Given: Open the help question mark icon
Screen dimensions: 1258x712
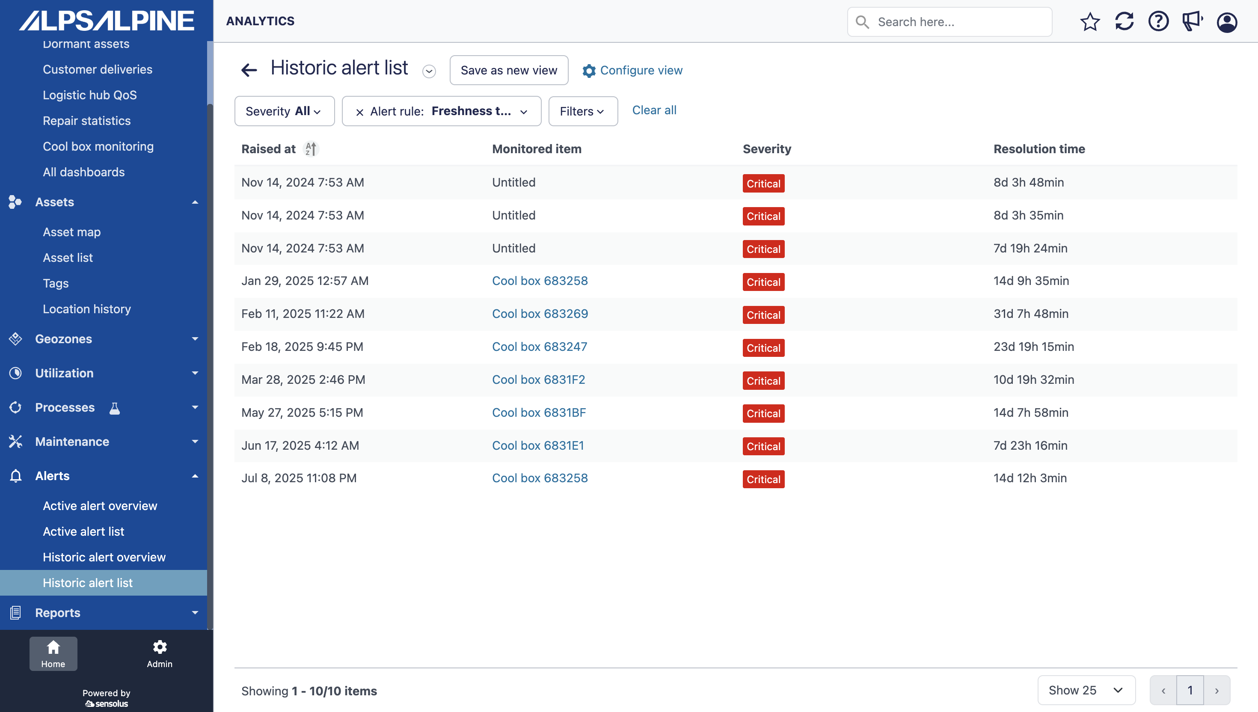Looking at the screenshot, I should pyautogui.click(x=1158, y=22).
